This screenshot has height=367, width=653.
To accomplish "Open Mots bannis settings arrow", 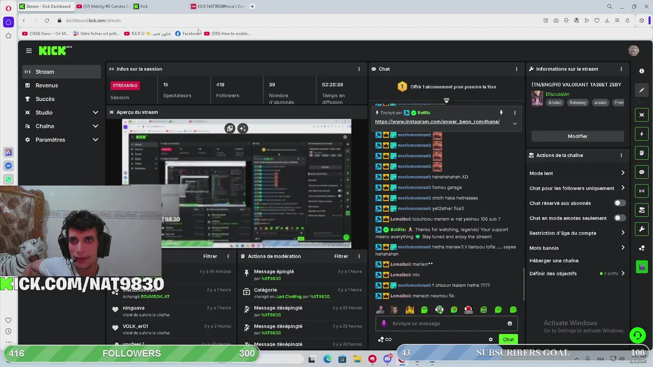I will click(622, 248).
